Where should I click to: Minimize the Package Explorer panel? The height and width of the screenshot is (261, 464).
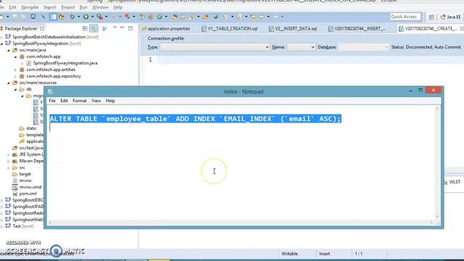tap(123, 28)
